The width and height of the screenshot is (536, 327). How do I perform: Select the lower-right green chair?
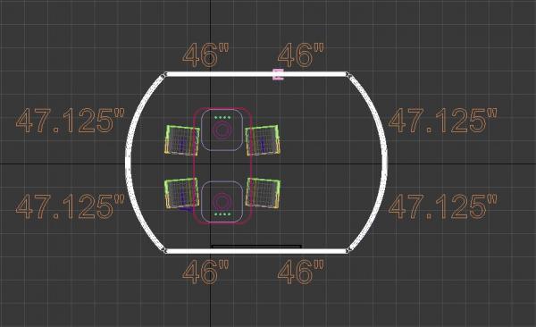pos(263,193)
